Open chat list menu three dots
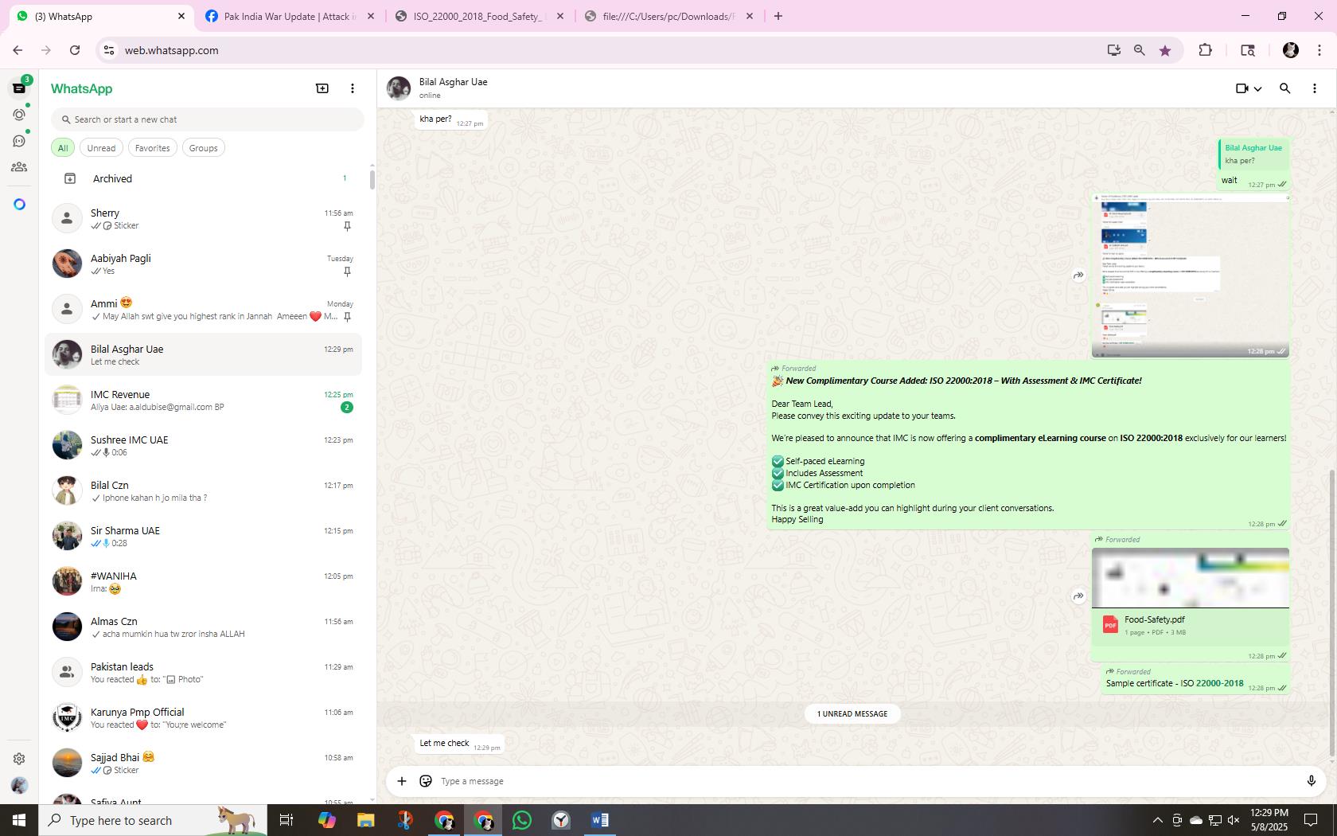Screen dimensions: 1337x836 pyautogui.click(x=353, y=88)
